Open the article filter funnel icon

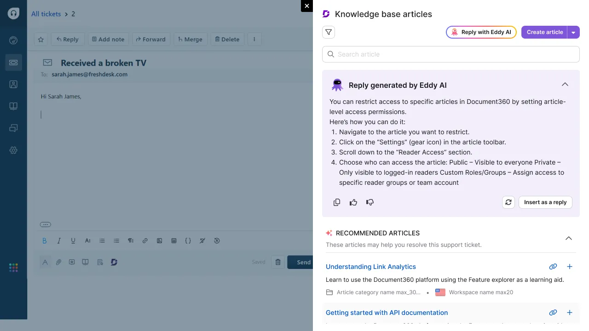tap(329, 32)
